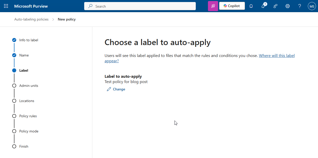Click the New policy breadcrumb
The image size is (318, 158).
[66, 19]
